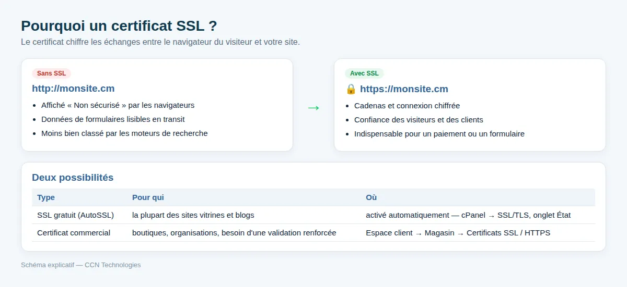The image size is (627, 287).
Task: Click 'Moins bien classé par les moteurs de recherche'
Action: [x=124, y=133]
